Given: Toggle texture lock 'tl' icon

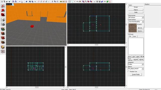Looking at the screenshot, I should point(75,1).
